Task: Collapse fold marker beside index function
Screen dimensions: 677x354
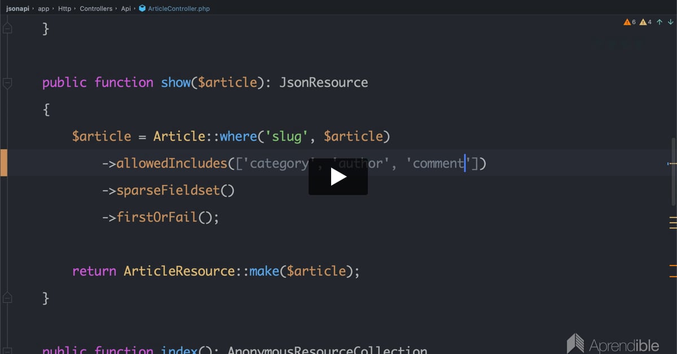Action: pos(7,351)
